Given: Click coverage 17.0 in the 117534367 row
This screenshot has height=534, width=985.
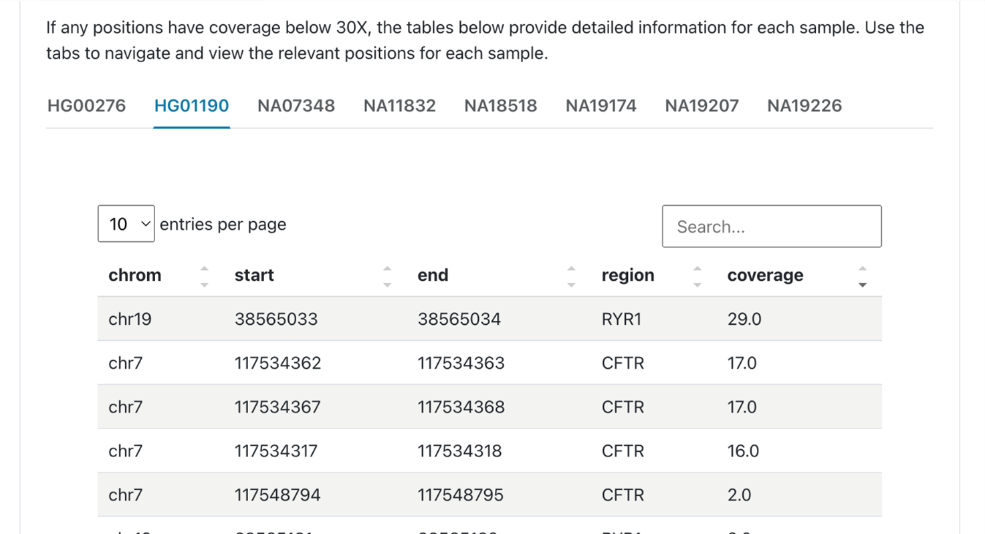Looking at the screenshot, I should click(x=742, y=407).
